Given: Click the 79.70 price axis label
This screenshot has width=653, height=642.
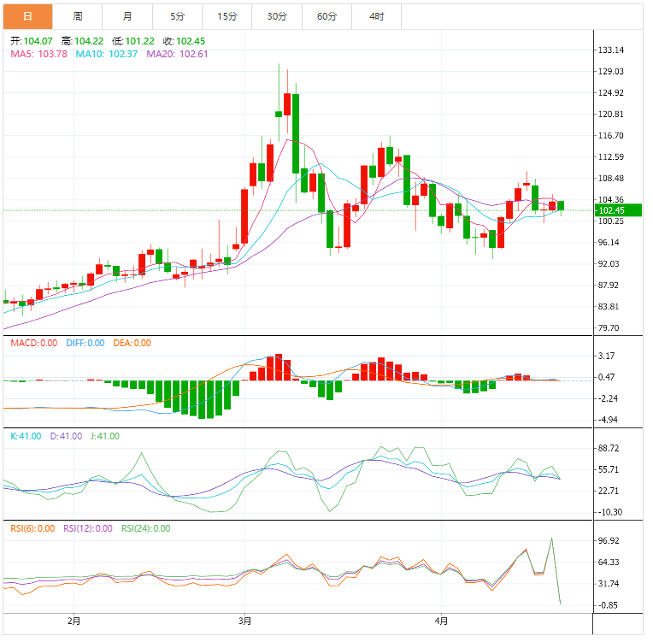Looking at the screenshot, I should point(609,328).
